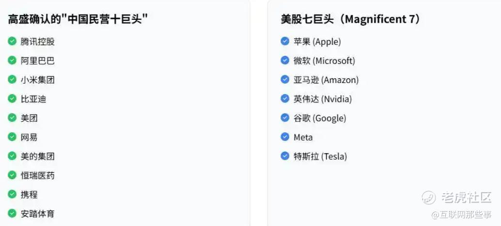
Task: Click blue check icon beside 微软 (Microsoft)
Action: (x=285, y=60)
